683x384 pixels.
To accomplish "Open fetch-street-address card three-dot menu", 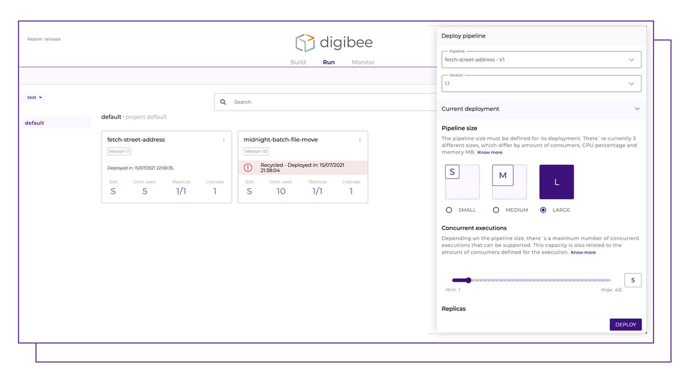I will 223,140.
